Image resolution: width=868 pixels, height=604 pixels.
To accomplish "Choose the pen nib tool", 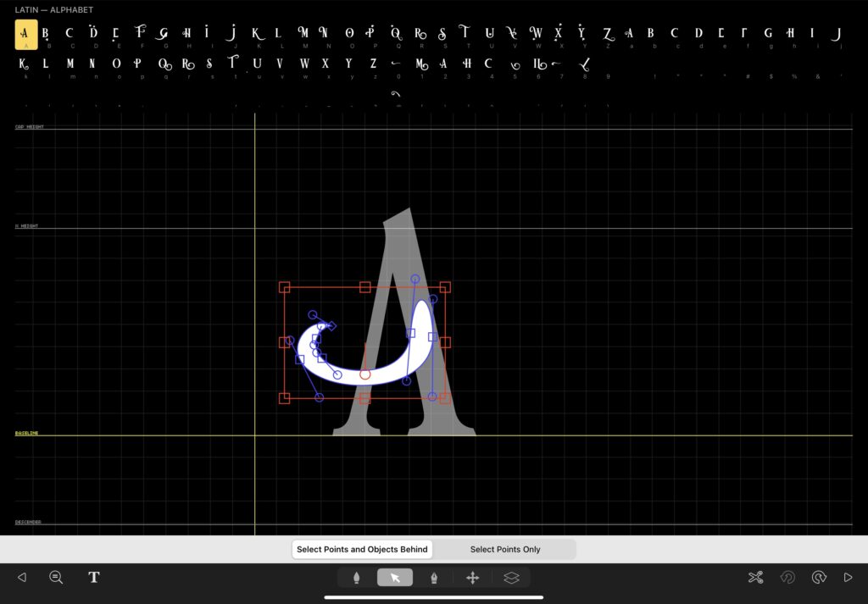I will point(434,578).
